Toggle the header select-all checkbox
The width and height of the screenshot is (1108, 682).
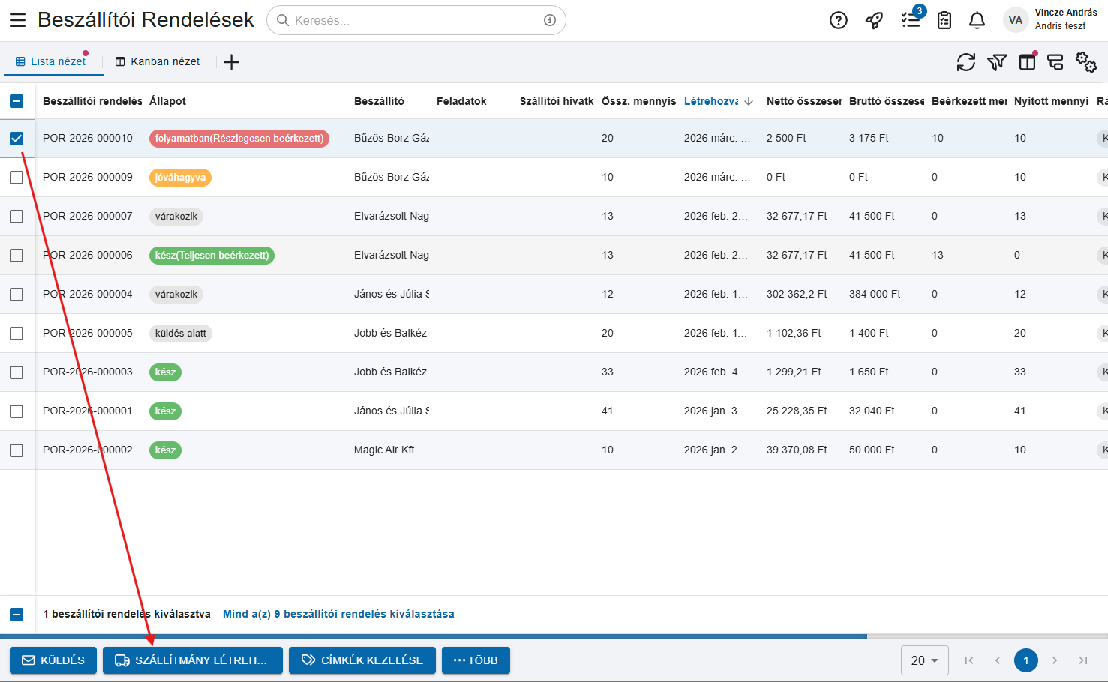pos(17,101)
